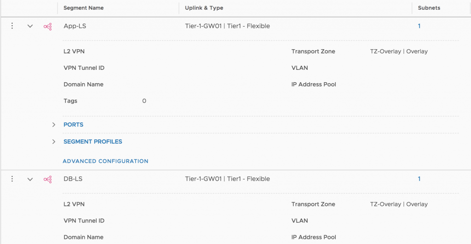Open ADVANCED CONFIGURATION for App-LS
471x244 pixels.
[x=105, y=161]
